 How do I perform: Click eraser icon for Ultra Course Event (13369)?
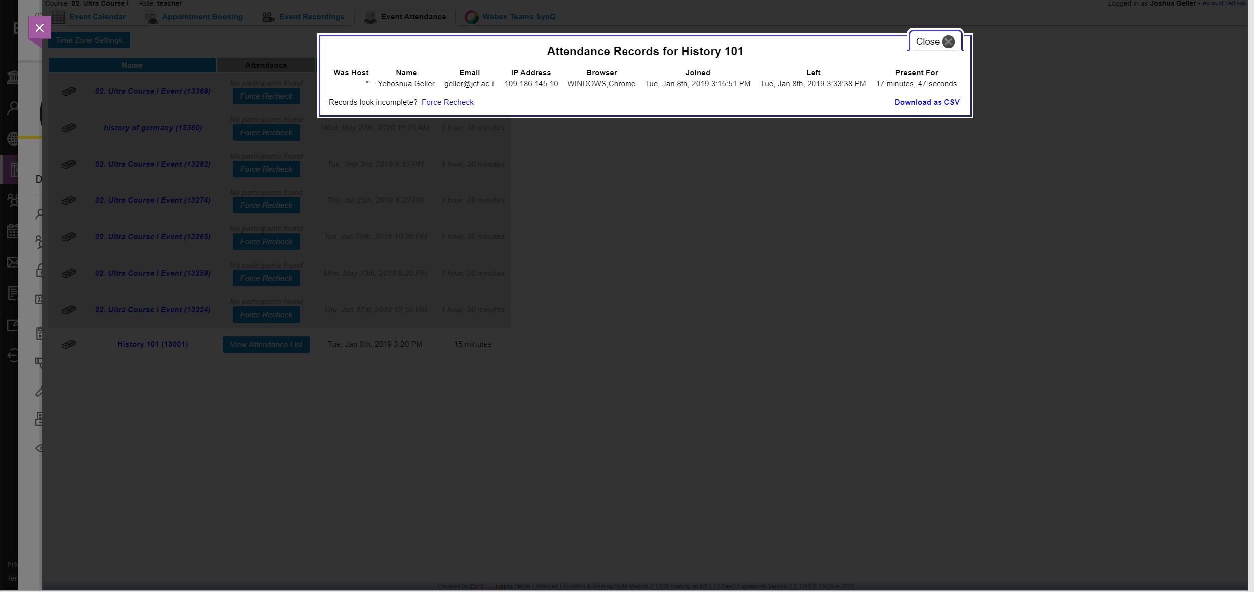pos(69,91)
